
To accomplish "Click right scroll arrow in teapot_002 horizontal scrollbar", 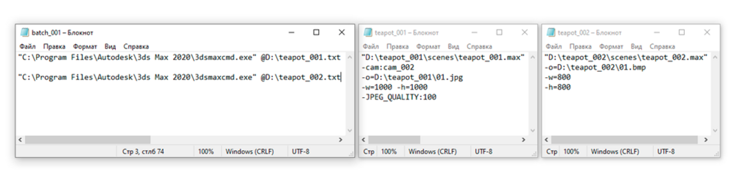I will (x=706, y=140).
